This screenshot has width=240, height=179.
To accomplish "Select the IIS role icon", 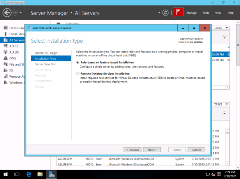I will [5, 70].
